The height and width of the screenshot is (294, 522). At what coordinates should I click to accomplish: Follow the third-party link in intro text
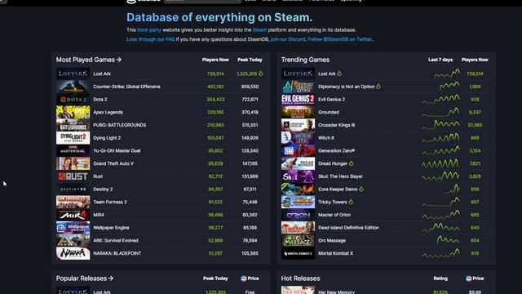point(149,30)
